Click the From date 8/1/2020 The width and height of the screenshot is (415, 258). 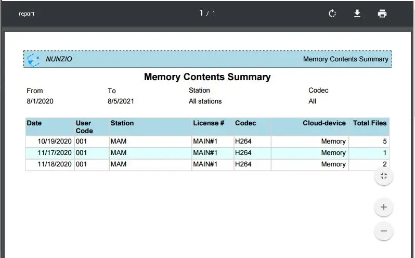40,101
